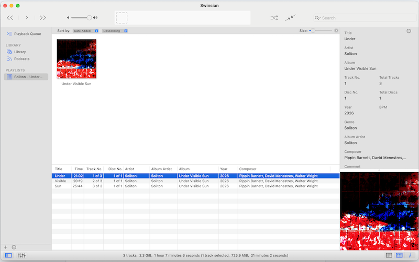Image resolution: width=419 pixels, height=262 pixels.
Task: Click the window title Swinsian
Action: click(210, 6)
